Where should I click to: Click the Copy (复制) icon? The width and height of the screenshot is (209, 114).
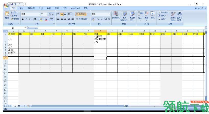pyautogui.click(x=12, y=16)
